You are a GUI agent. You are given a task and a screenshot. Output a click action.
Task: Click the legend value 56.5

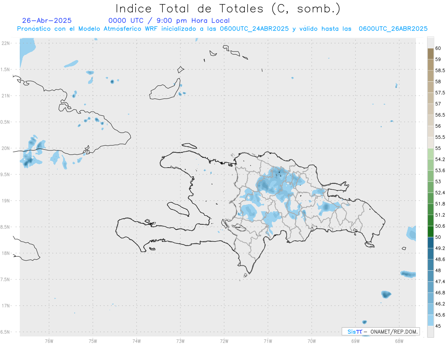(x=440, y=115)
